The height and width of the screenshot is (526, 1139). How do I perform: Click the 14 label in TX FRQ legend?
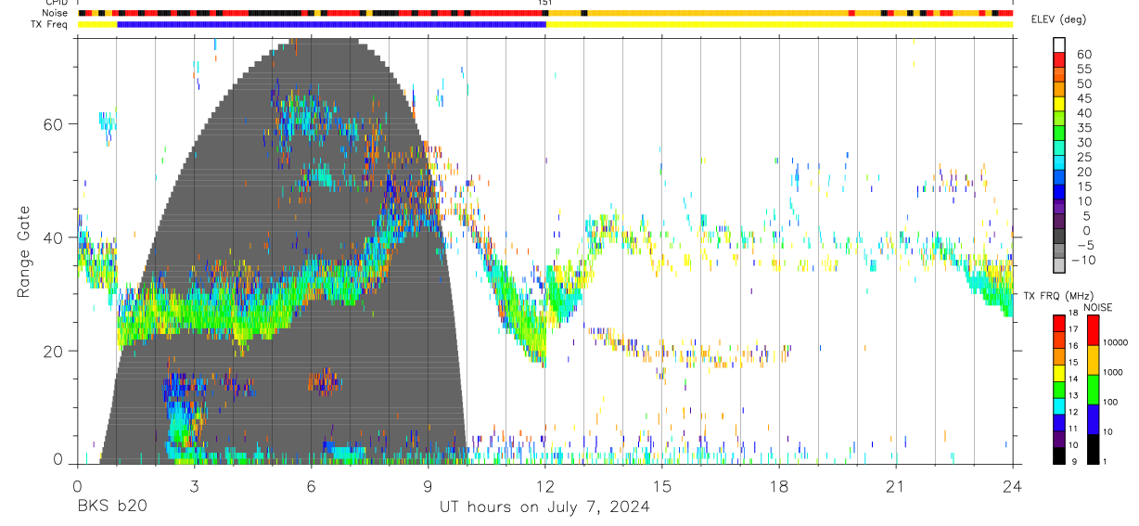1072,379
